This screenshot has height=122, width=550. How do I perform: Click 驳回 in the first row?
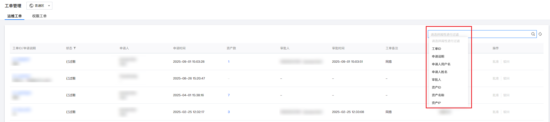click(x=506, y=62)
